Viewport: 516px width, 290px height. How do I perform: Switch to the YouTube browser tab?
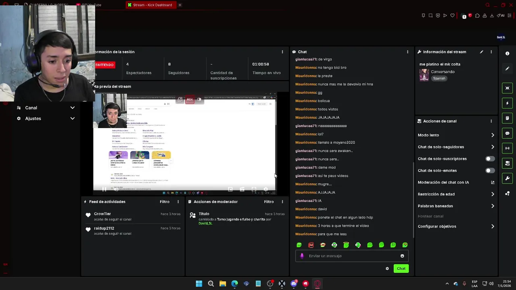pyautogui.click(x=89, y=5)
